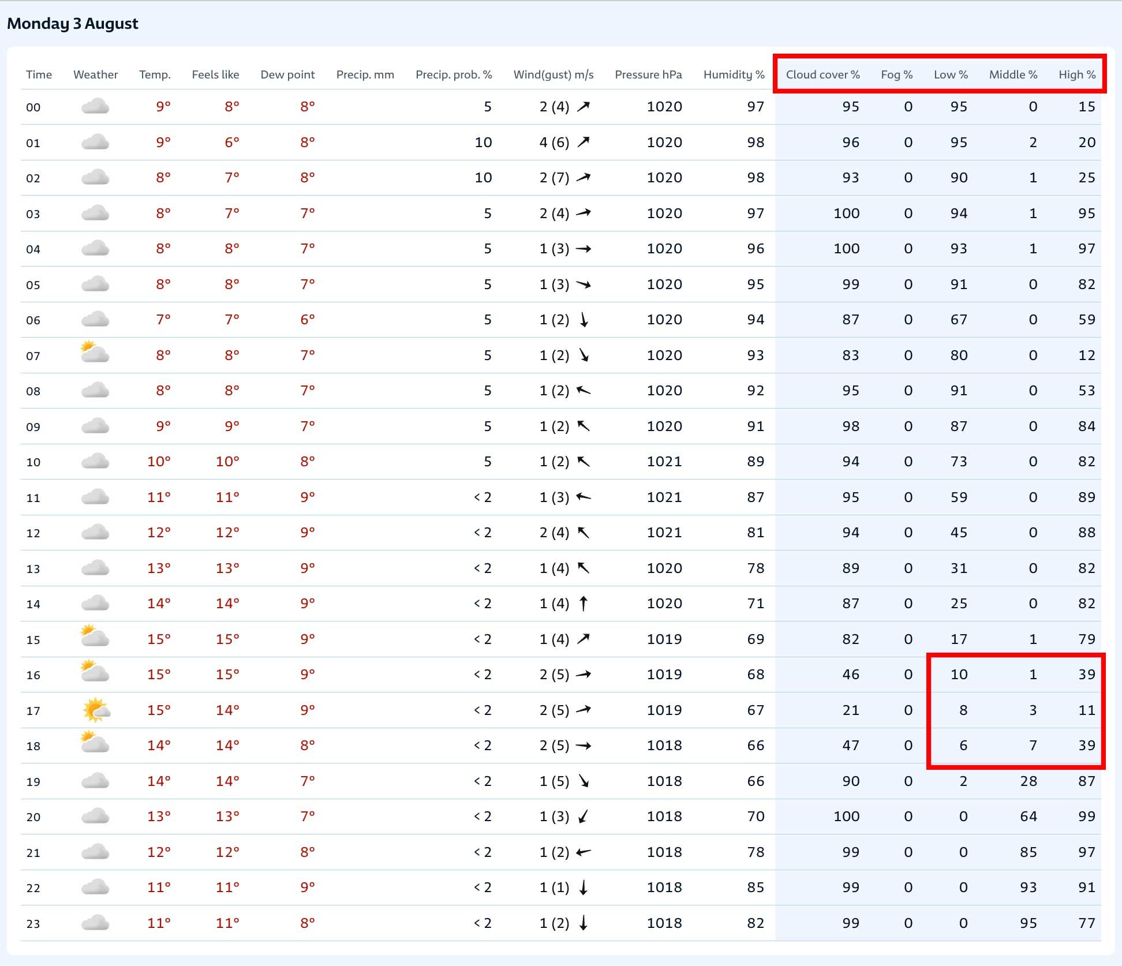Screen dimensions: 1122x966
Task: Click the Cloud cover % column header
Action: (x=822, y=74)
